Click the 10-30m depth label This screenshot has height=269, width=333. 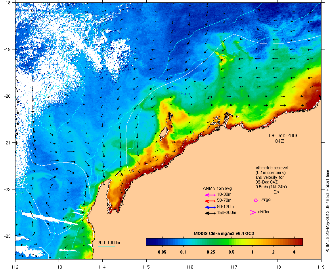coord(224,194)
